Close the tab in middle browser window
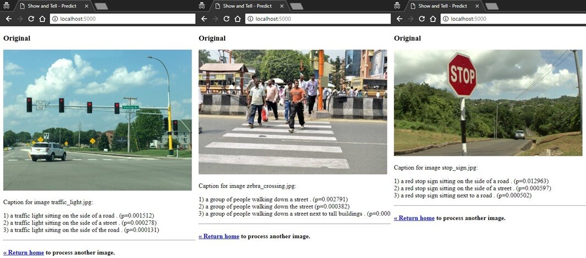Viewport: 586px width, 258px height. [282, 7]
